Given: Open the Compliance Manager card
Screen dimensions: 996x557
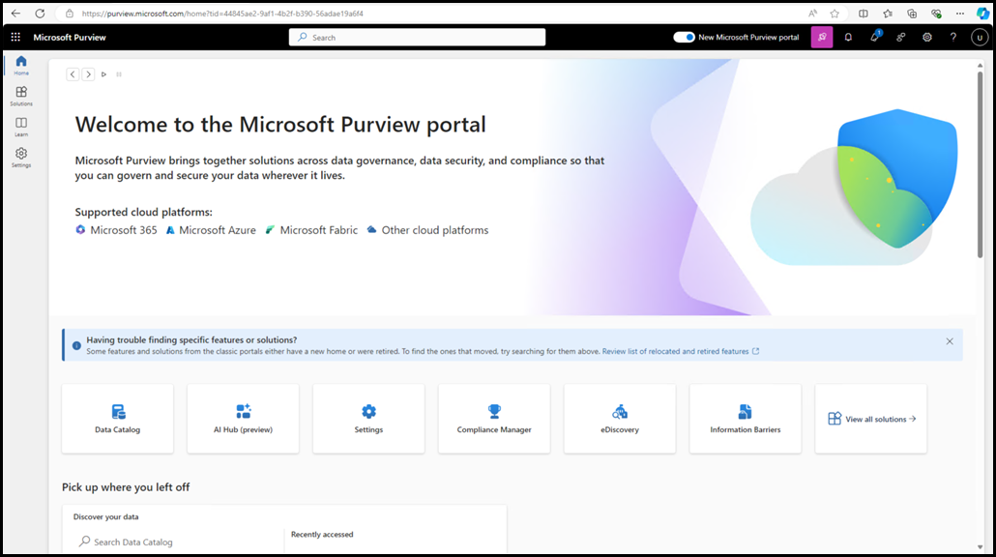Looking at the screenshot, I should click(494, 419).
